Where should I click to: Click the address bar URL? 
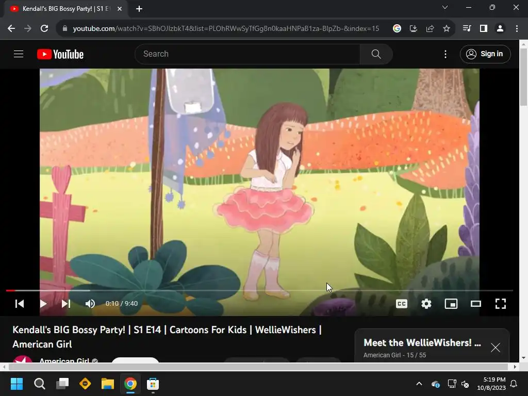click(226, 29)
